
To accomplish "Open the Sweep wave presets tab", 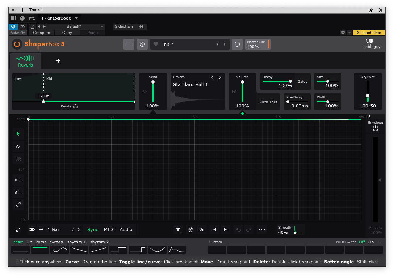I will [x=56, y=242].
